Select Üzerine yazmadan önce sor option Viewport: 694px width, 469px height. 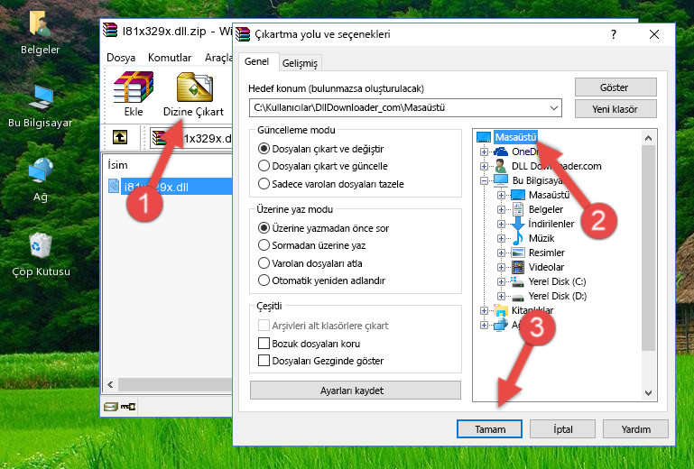pyautogui.click(x=264, y=228)
